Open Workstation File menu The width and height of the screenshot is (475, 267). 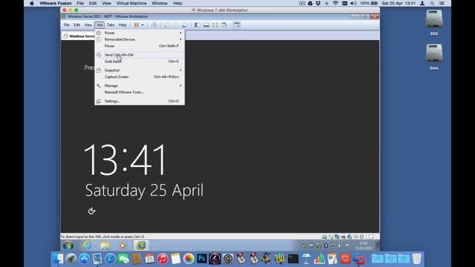click(x=66, y=24)
